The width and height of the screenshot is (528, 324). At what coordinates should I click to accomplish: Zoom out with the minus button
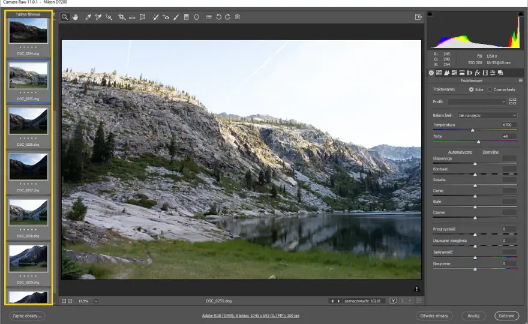coord(64,301)
